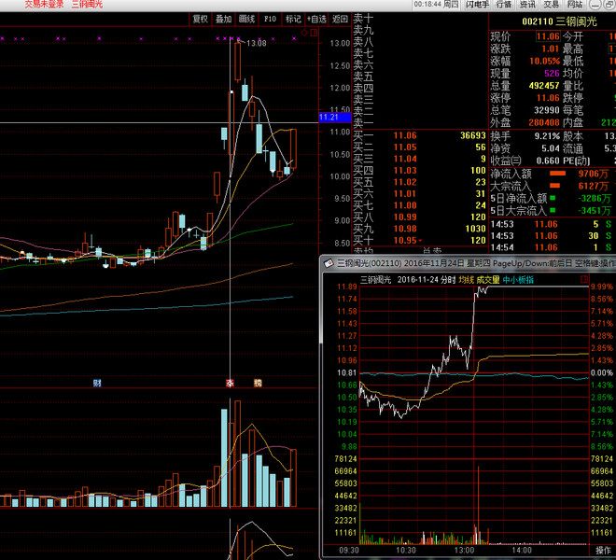The width and height of the screenshot is (616, 560).
Task: Click the intraday popup title bar icon
Action: [329, 263]
